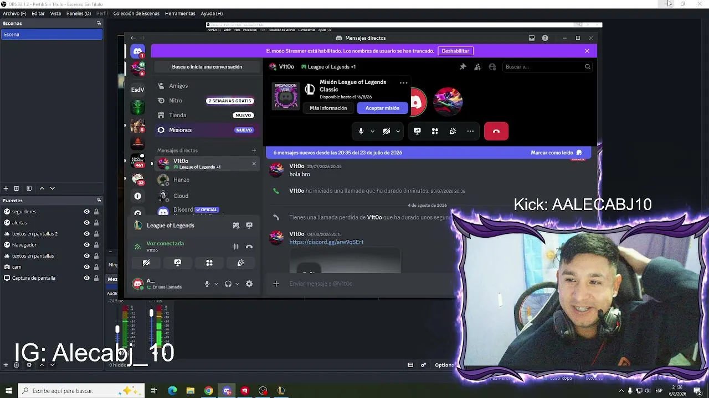
Task: Create a new direct message
Action: (x=254, y=150)
